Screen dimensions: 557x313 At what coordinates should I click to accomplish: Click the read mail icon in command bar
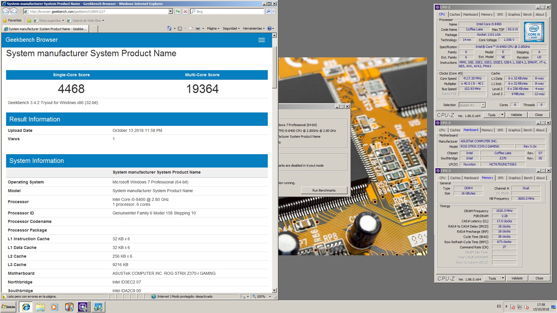point(191,28)
